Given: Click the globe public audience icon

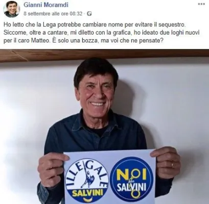Looking at the screenshot, I should coord(89,14).
